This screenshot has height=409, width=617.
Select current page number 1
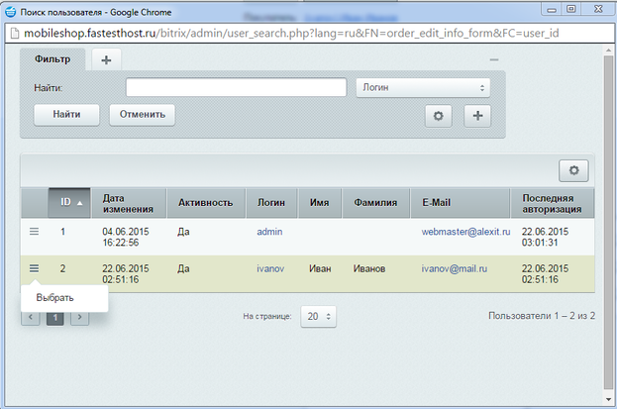55,318
